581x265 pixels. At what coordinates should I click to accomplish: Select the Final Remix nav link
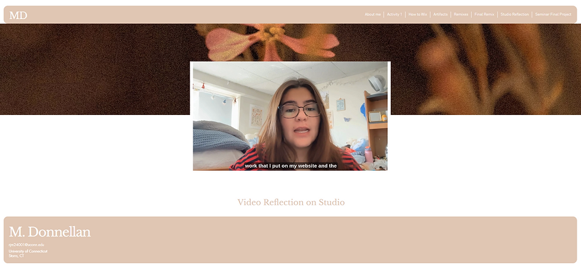click(x=484, y=14)
